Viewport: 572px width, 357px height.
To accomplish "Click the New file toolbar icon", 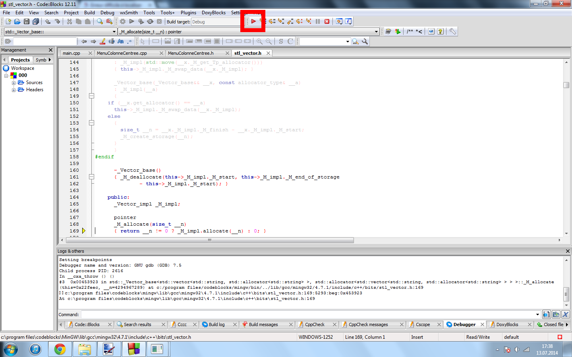I will coord(8,21).
